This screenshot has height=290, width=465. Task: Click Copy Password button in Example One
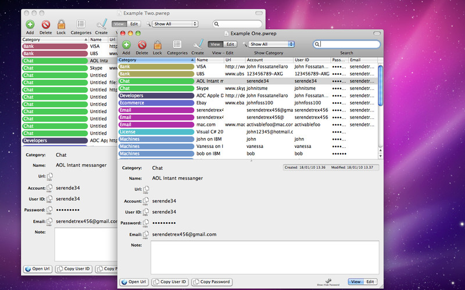tap(212, 282)
